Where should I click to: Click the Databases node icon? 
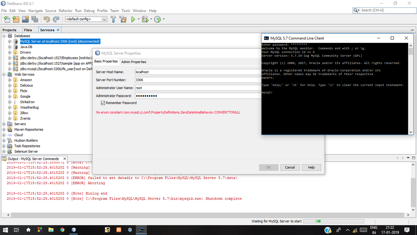click(x=10, y=36)
